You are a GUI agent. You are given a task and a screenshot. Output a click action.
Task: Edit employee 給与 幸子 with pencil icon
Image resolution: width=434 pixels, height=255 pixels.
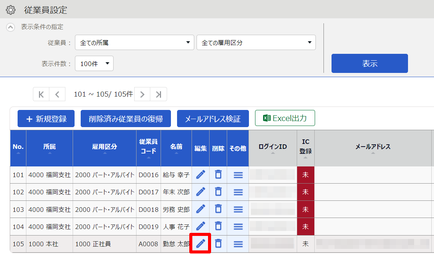201,174
